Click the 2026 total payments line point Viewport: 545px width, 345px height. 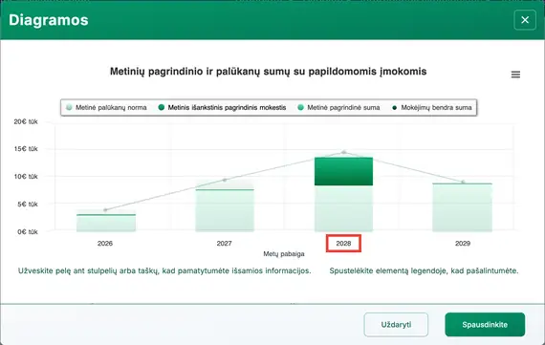pos(106,210)
